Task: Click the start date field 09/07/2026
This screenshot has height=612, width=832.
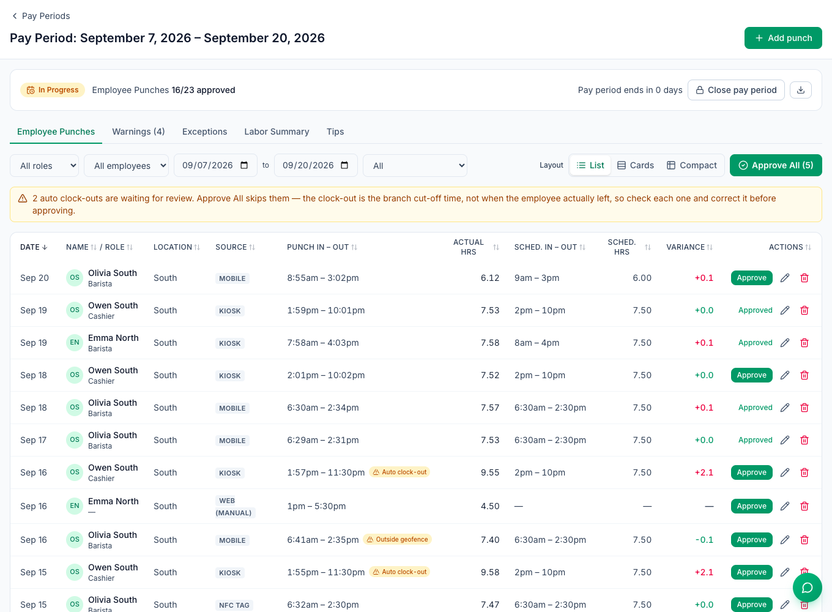Action: click(x=215, y=165)
